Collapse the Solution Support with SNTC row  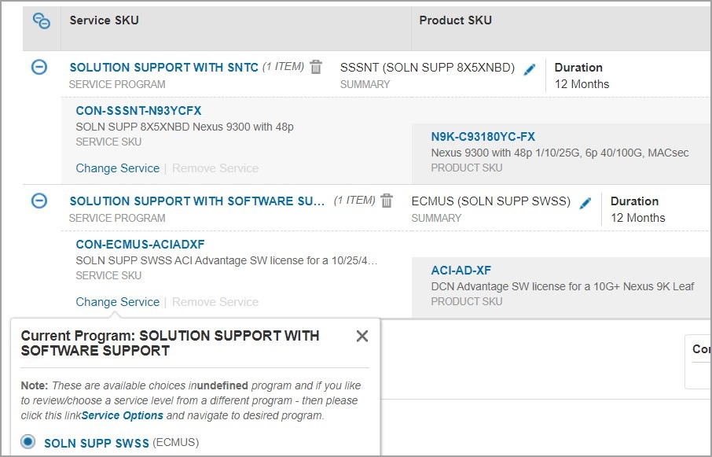click(x=39, y=68)
